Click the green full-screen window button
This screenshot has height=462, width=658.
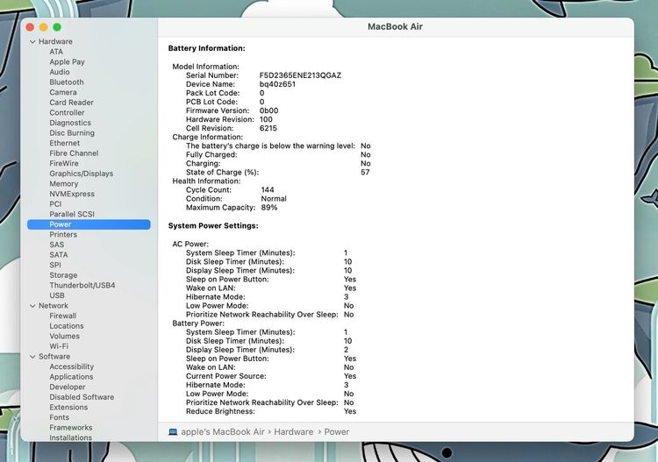coord(57,27)
